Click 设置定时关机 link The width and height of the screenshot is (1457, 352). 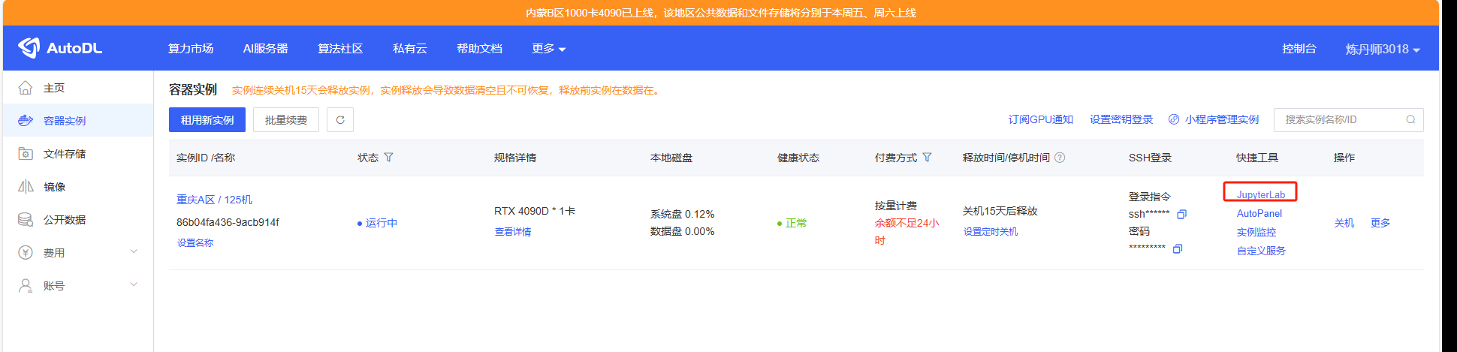coord(991,232)
